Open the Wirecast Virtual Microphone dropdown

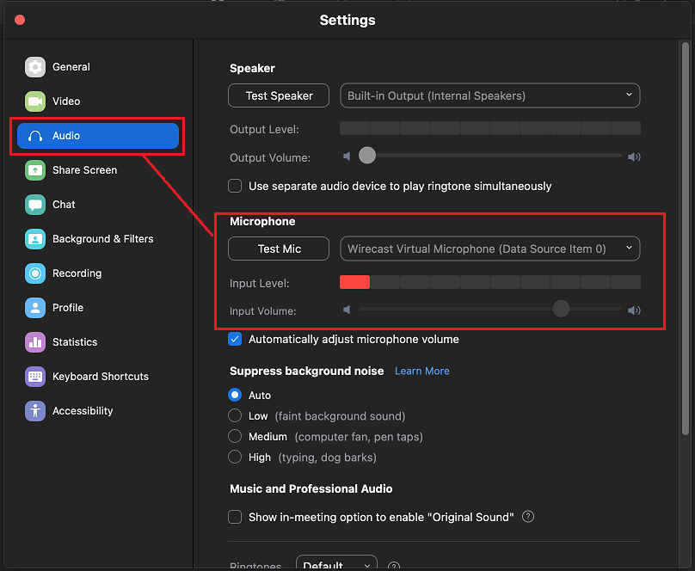pyautogui.click(x=489, y=249)
